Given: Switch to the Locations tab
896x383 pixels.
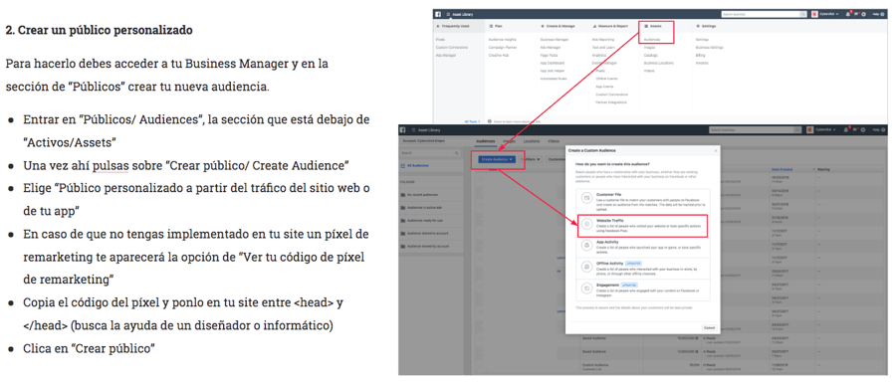Looking at the screenshot, I should (x=532, y=140).
